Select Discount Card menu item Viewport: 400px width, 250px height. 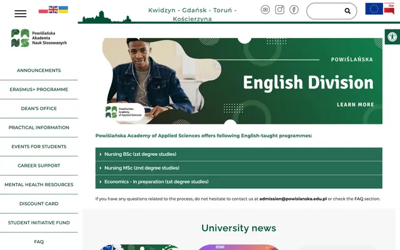[x=39, y=204]
